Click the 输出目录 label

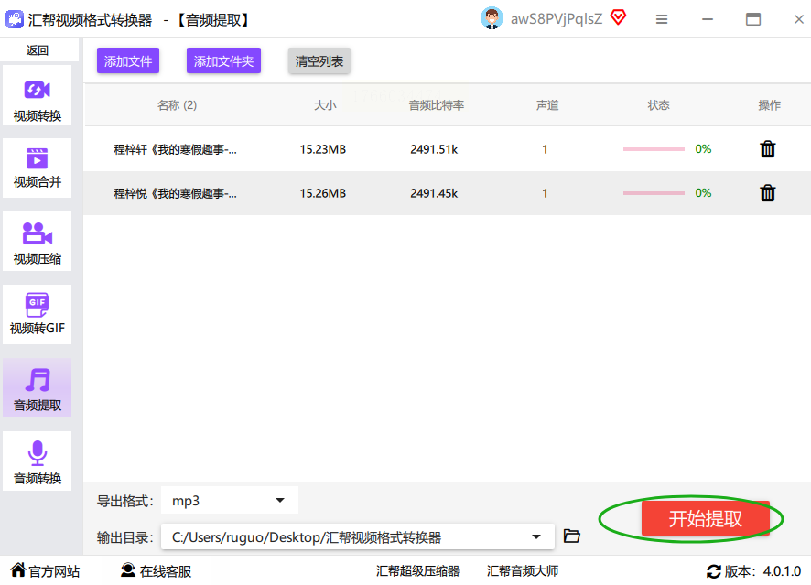[124, 537]
